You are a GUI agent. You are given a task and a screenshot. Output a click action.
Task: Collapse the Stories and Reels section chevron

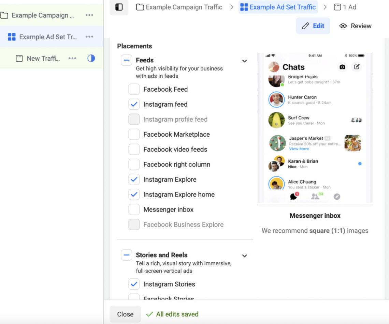click(244, 256)
